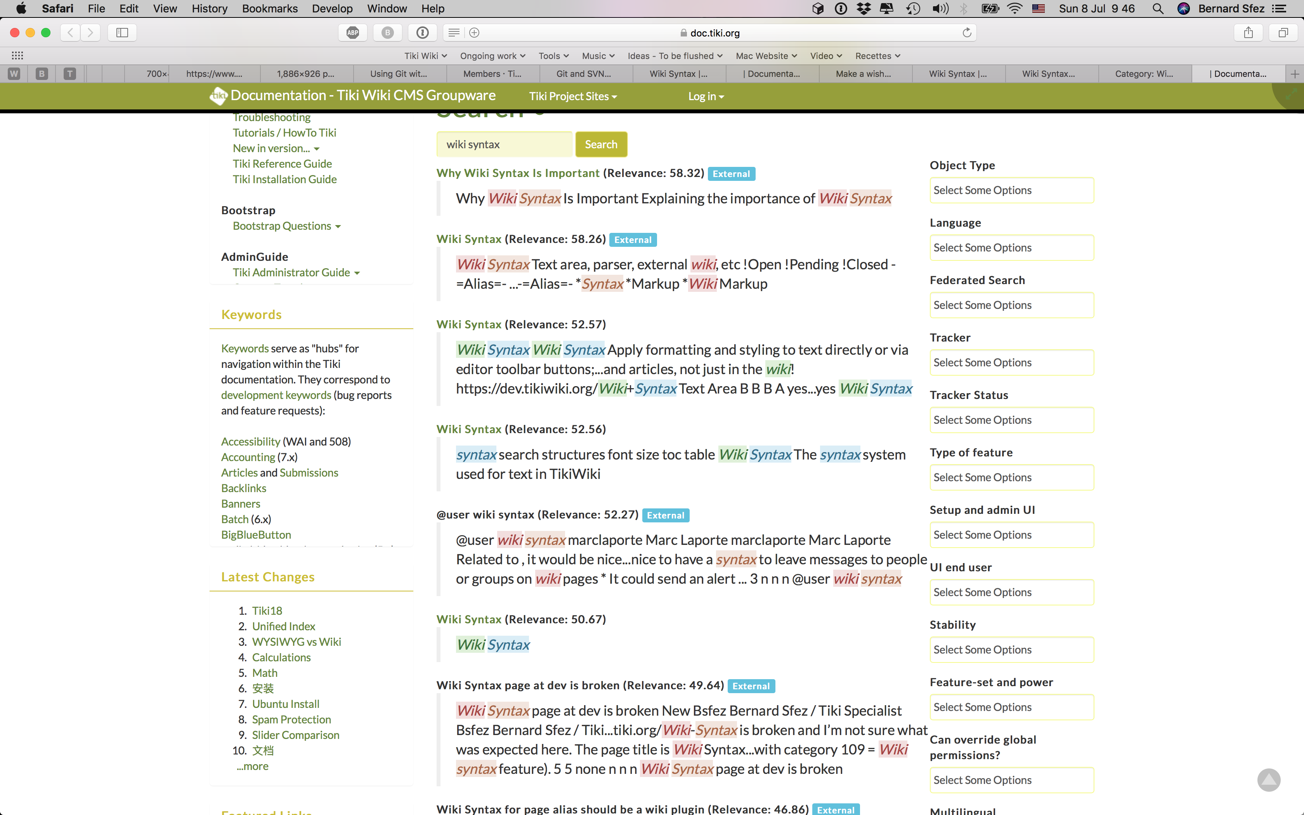Click the Safari forward navigation arrow
This screenshot has width=1304, height=815.
[x=90, y=33]
